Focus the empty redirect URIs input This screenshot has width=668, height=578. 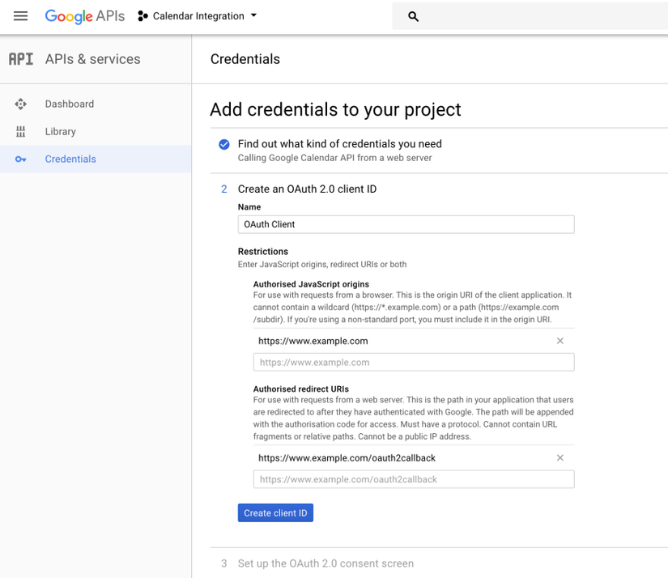tap(413, 479)
